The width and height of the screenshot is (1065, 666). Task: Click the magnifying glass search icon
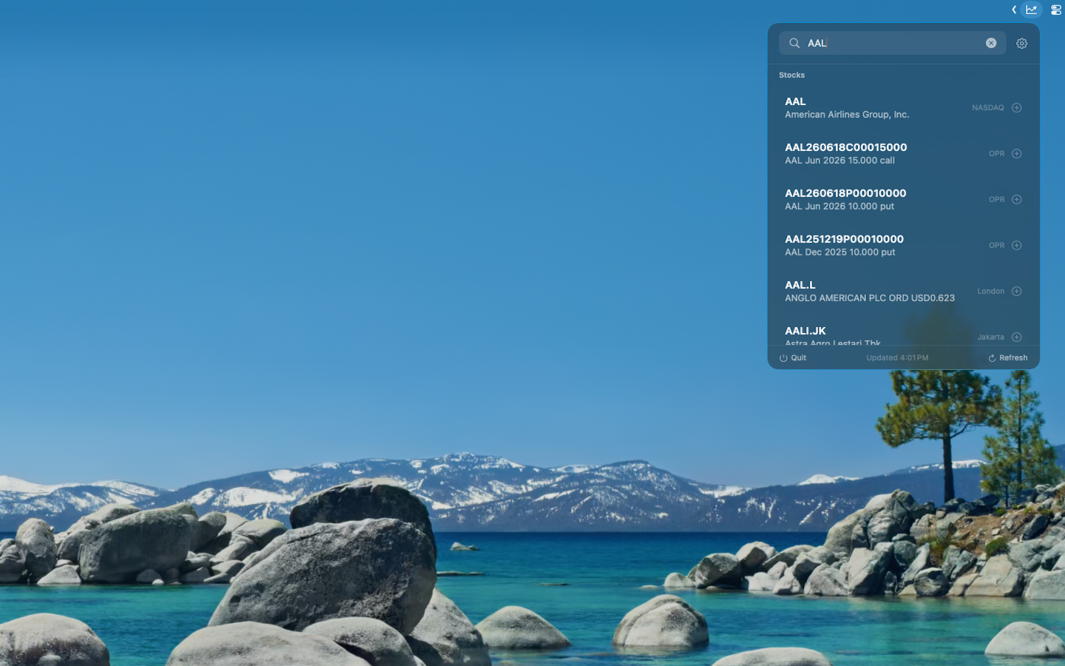click(x=794, y=43)
